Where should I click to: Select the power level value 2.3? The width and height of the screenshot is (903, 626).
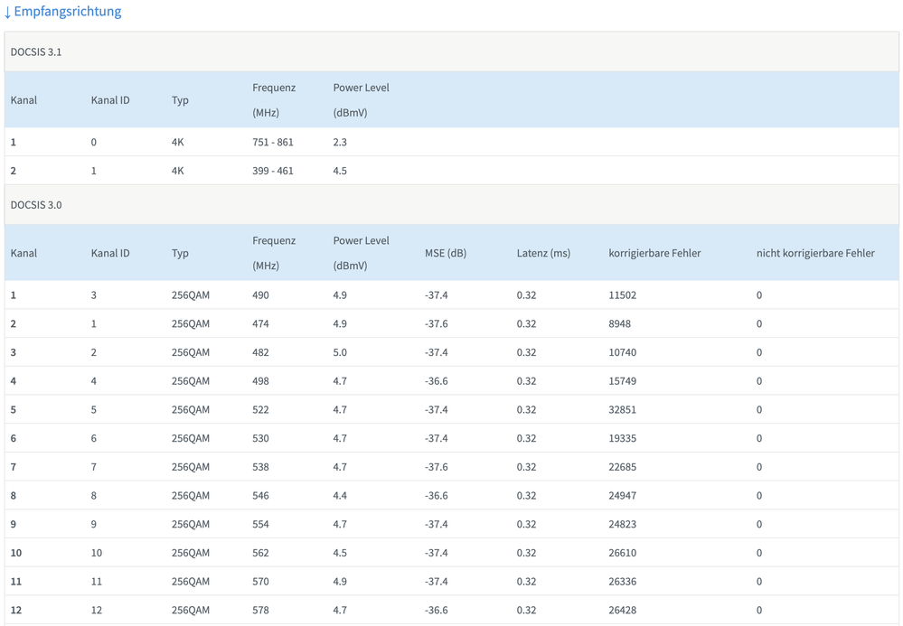click(x=340, y=142)
